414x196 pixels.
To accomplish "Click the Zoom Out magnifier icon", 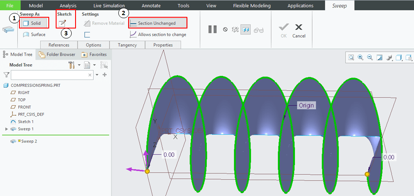I will (x=370, y=57).
